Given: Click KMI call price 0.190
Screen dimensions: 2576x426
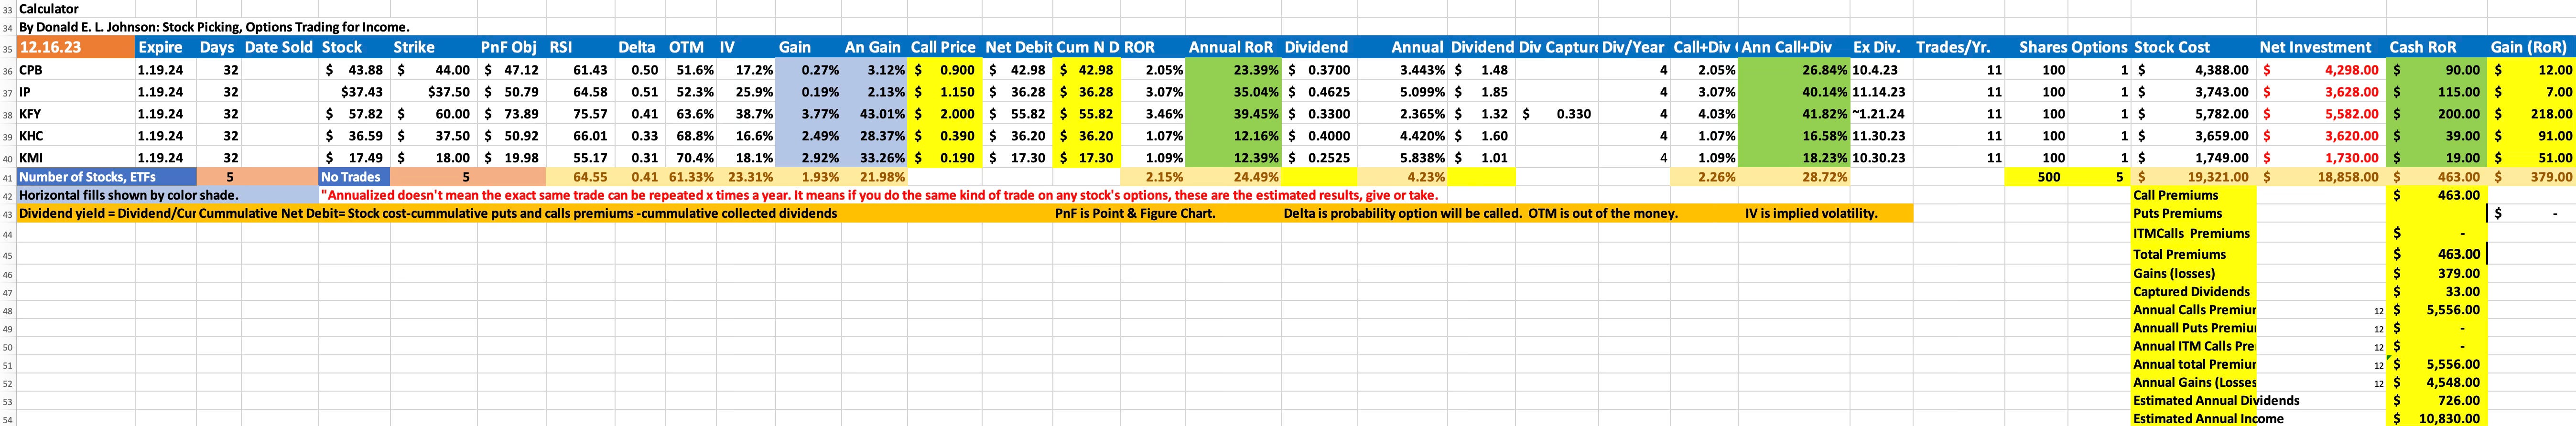Looking at the screenshot, I should pos(944,158).
